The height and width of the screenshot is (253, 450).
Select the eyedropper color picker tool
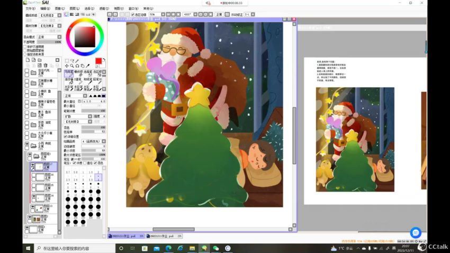(88, 66)
